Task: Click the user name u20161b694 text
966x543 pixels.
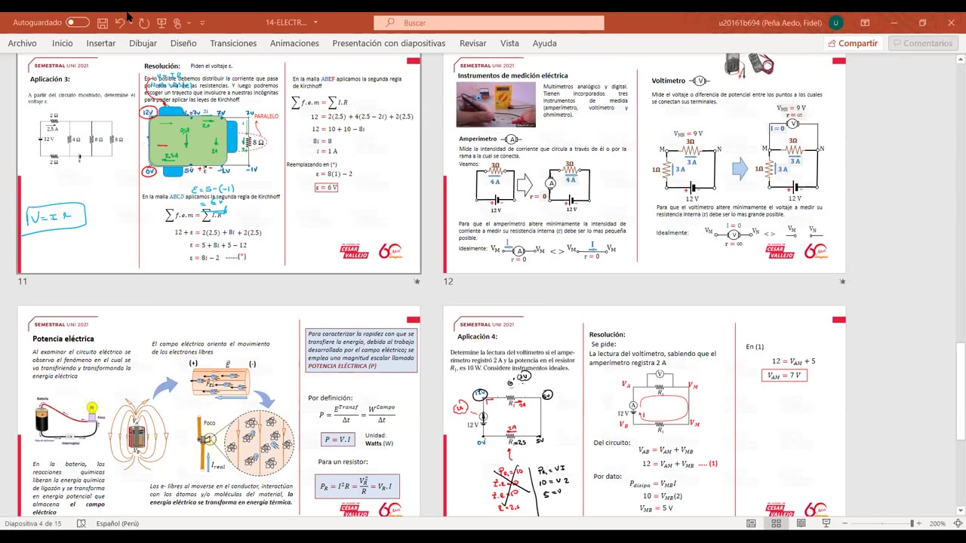Action: click(x=770, y=23)
